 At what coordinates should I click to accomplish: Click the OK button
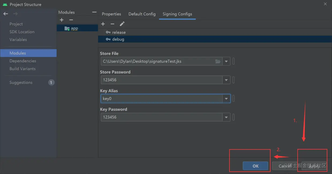click(x=255, y=166)
